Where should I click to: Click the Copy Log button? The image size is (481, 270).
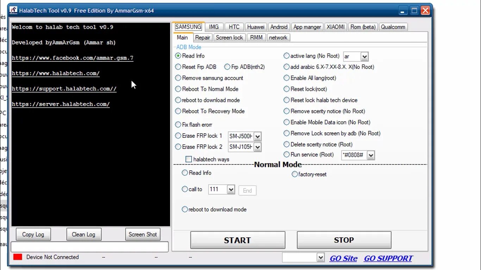click(x=33, y=234)
